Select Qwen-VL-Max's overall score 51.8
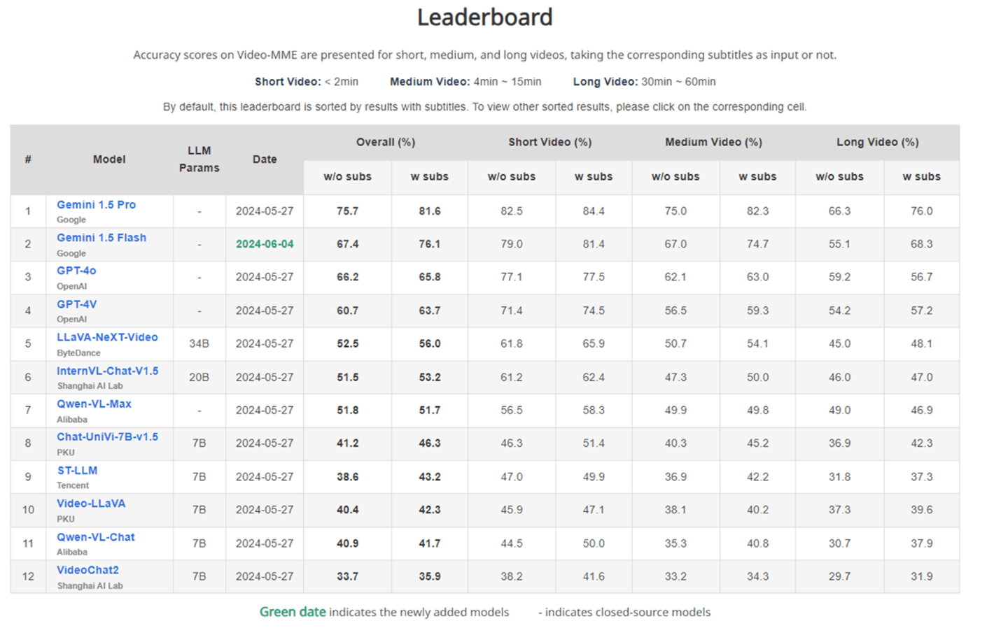Viewport: 1008px width, 635px height. [x=347, y=411]
